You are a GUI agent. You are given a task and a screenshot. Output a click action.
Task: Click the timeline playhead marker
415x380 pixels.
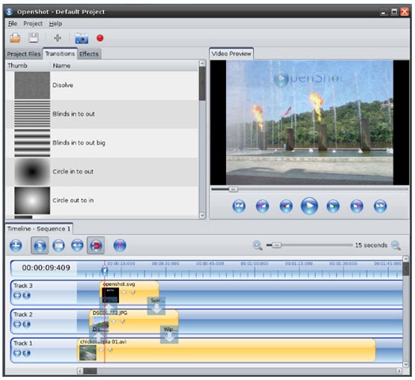tap(105, 270)
